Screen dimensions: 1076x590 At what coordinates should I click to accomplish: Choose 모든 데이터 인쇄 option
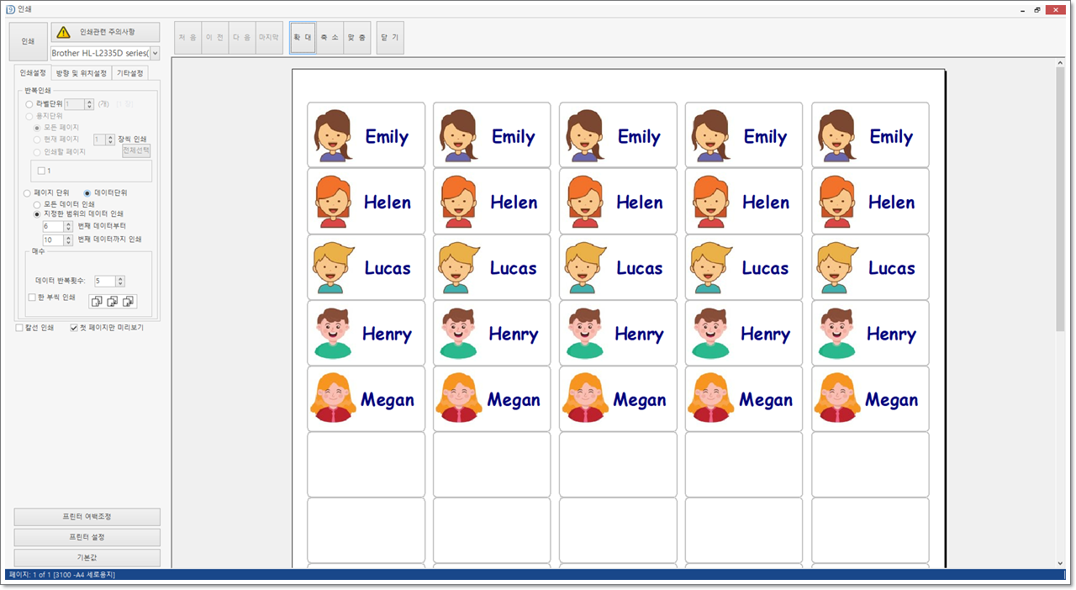click(38, 204)
